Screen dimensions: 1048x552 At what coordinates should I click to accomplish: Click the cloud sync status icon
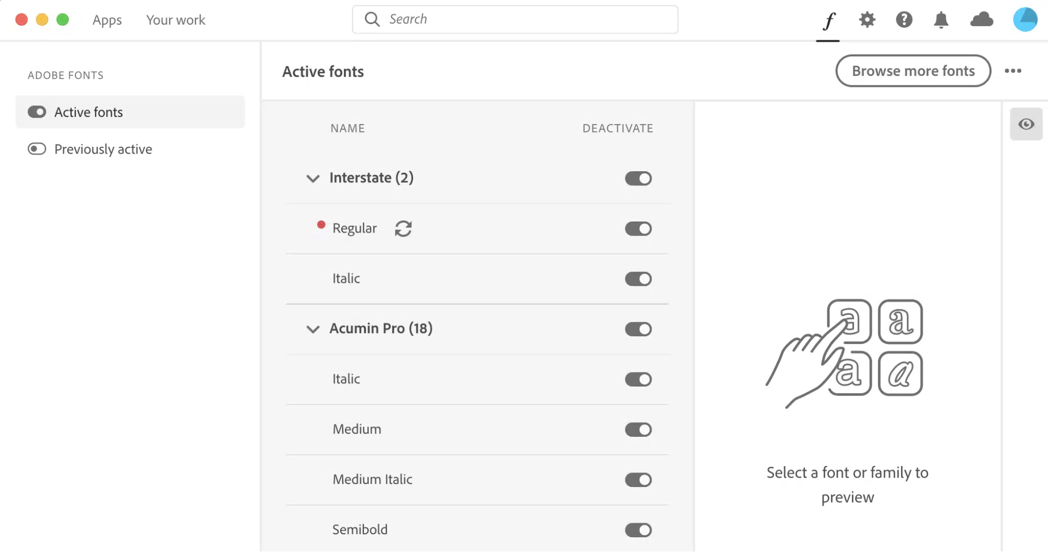click(x=981, y=20)
